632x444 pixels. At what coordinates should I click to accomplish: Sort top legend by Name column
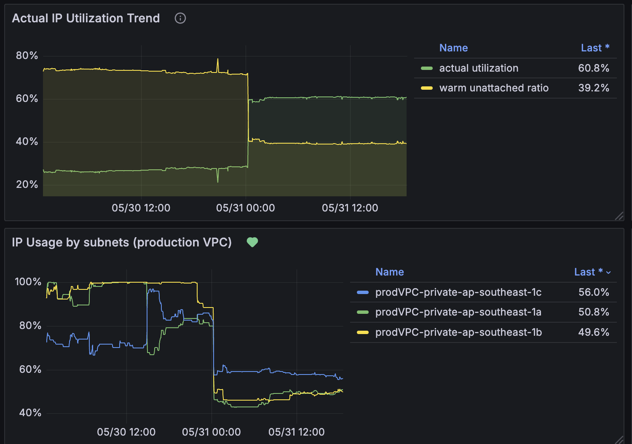point(453,48)
